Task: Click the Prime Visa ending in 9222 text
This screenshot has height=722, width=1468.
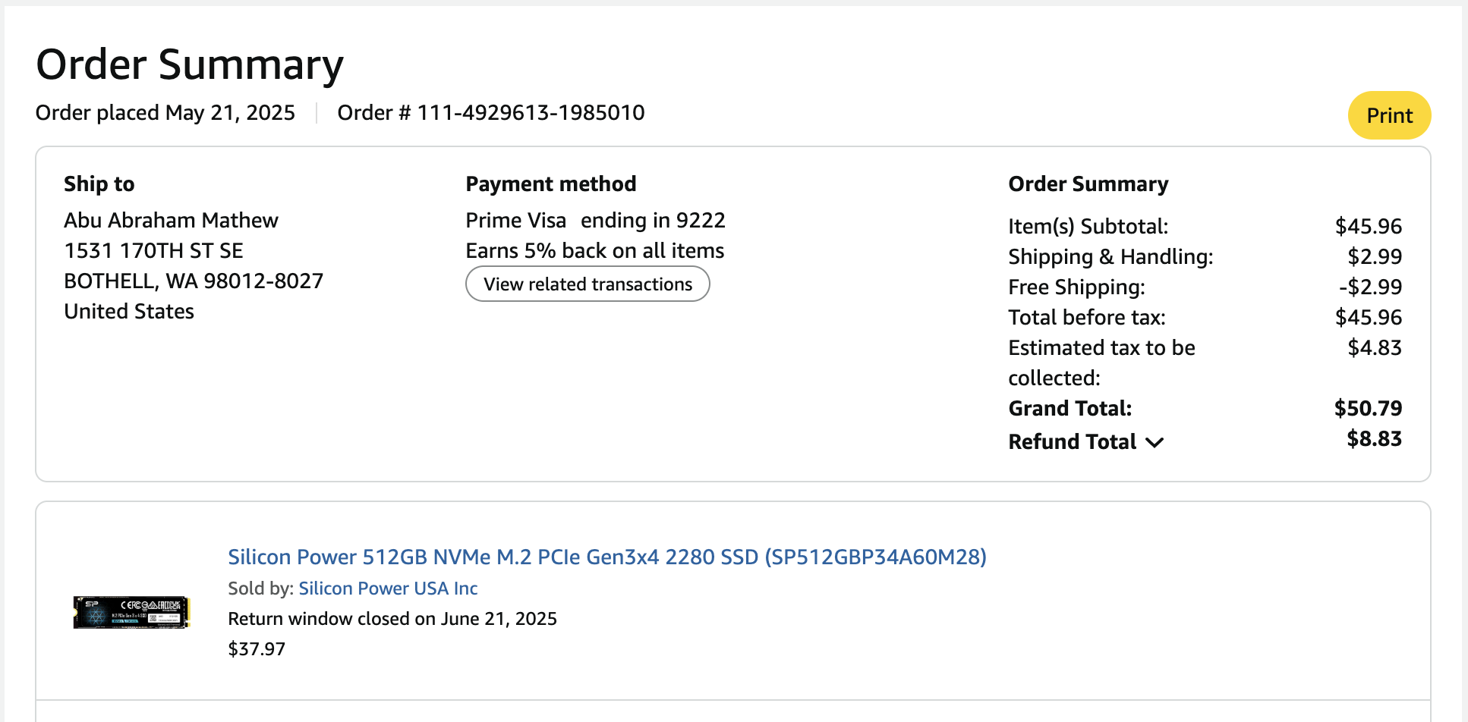Action: click(595, 220)
